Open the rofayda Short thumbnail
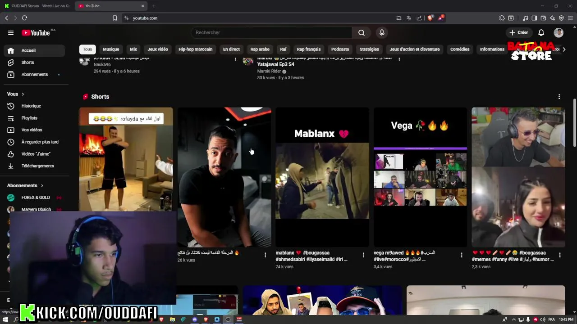Image resolution: width=577 pixels, height=324 pixels. click(x=126, y=160)
